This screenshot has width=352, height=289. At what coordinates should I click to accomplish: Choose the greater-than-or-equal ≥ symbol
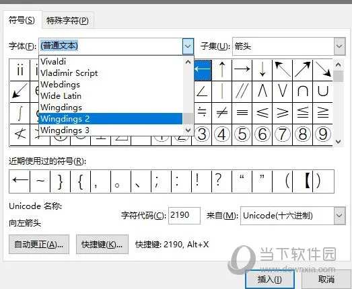283,113
